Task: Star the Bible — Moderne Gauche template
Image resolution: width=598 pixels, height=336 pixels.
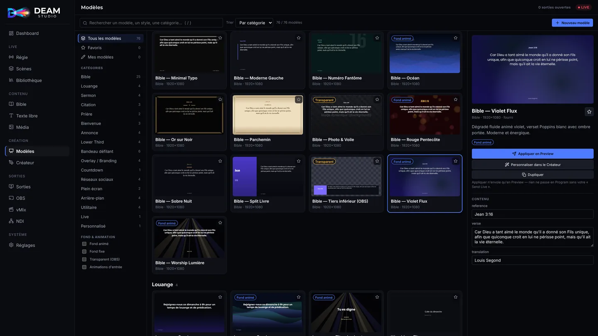Action: [299, 38]
